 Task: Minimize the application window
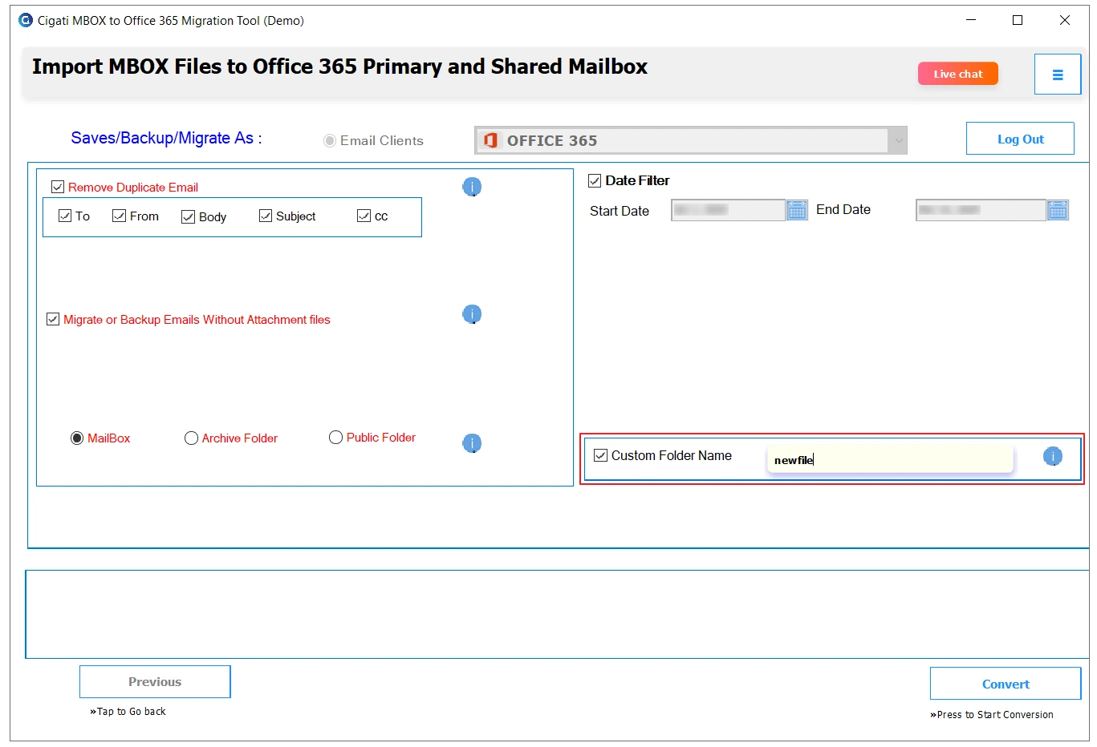coord(971,20)
